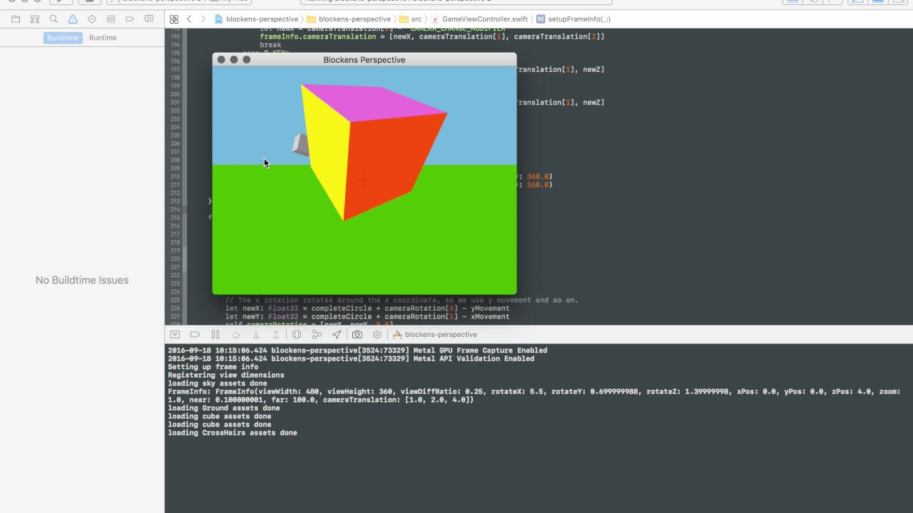Open debug settings gear icon
Image resolution: width=913 pixels, height=513 pixels.
377,334
